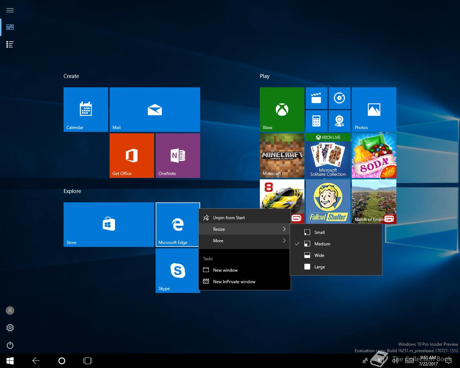This screenshot has width=460, height=368.
Task: Open Settings via the gear icon
Action: coord(10,328)
